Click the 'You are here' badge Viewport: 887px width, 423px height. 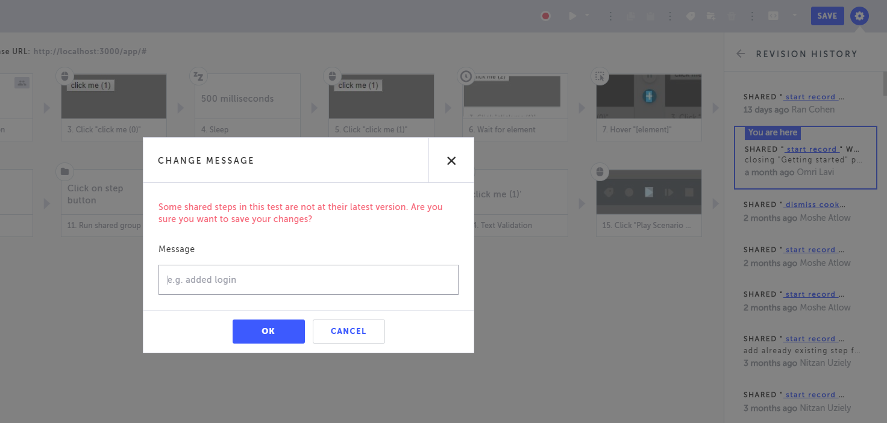tap(773, 133)
